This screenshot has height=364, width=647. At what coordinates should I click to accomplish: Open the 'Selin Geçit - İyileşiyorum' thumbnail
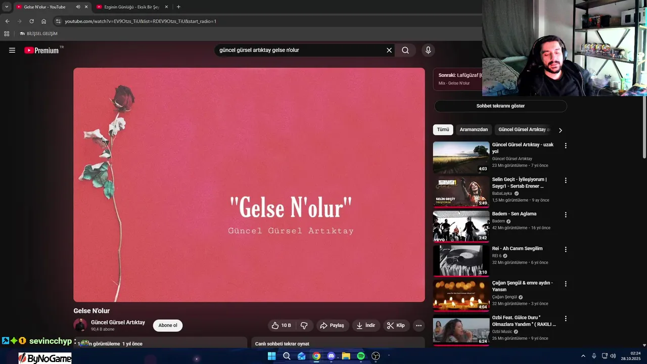461,192
